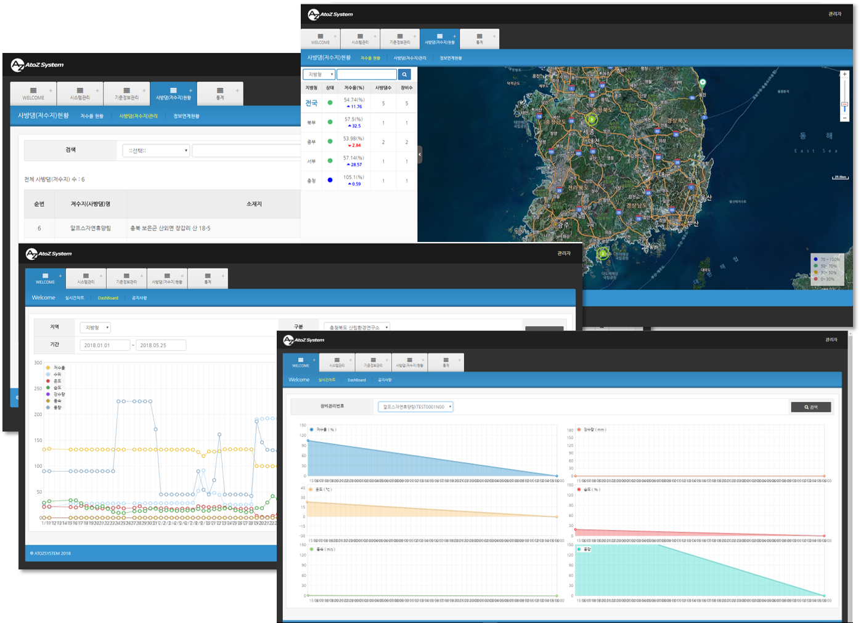Collapse the map side panel arrow handle

pyautogui.click(x=420, y=155)
